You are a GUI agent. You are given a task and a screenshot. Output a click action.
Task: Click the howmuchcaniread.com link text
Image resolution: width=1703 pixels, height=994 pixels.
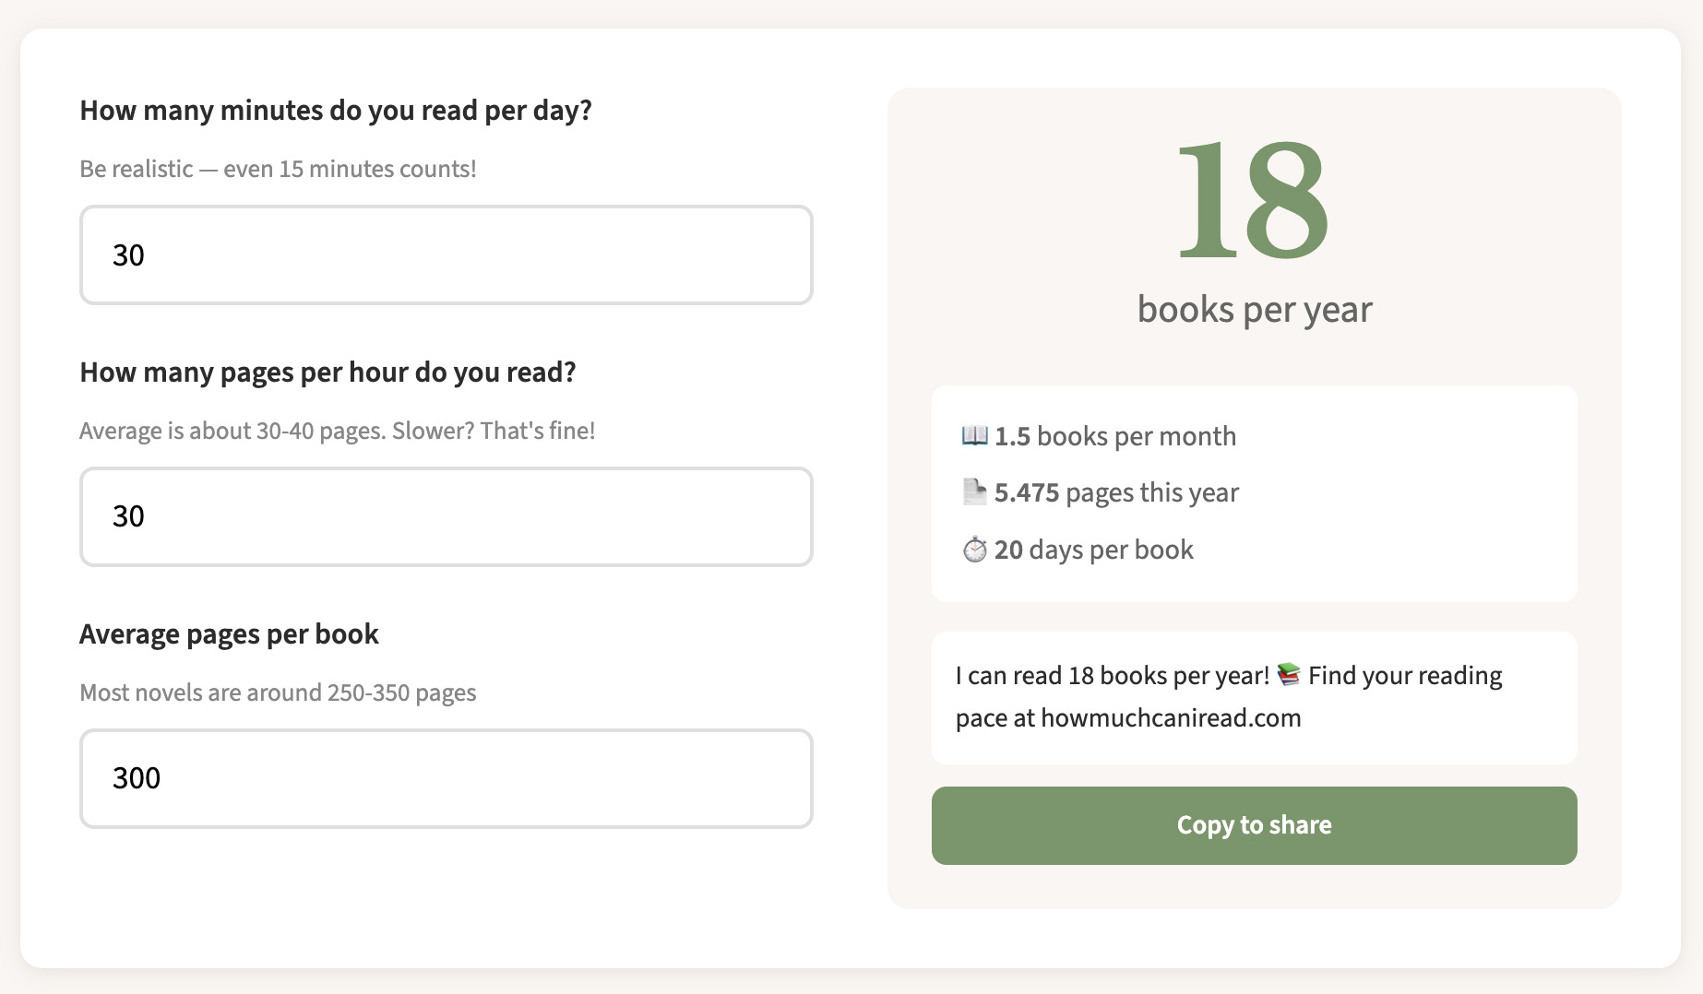[x=1169, y=717]
